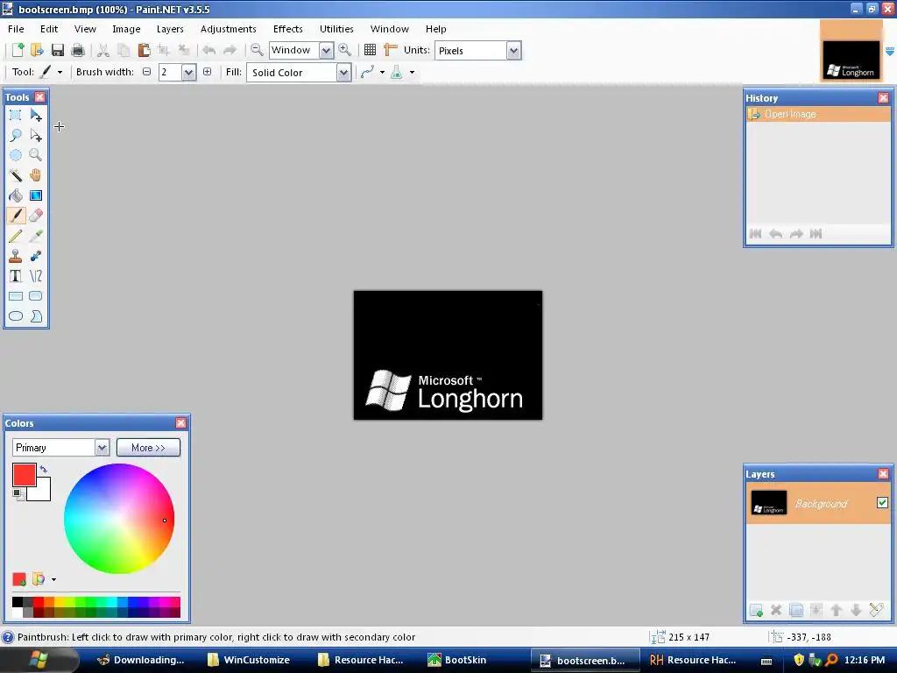Image resolution: width=897 pixels, height=673 pixels.
Task: Open the Brush width dropdown
Action: pyautogui.click(x=189, y=72)
